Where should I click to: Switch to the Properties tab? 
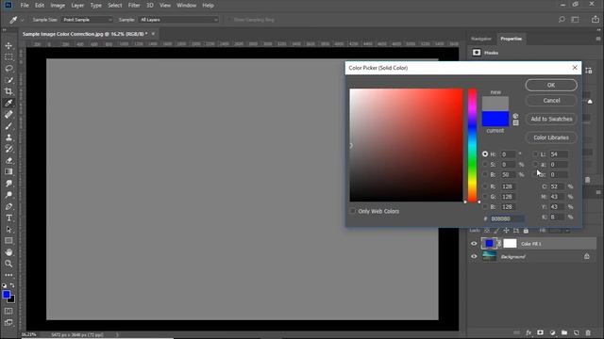click(x=512, y=39)
